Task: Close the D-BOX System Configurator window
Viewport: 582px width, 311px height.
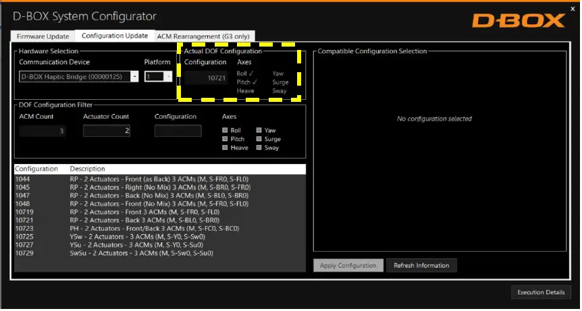Action: pyautogui.click(x=573, y=9)
